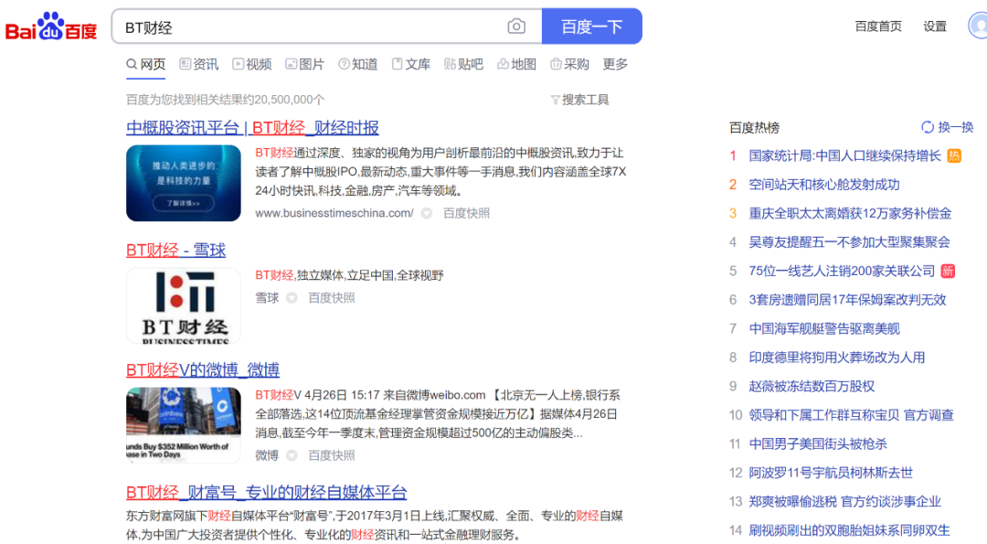
Task: Open hot topic 领导和下属工作群互称宝贝
Action: (x=851, y=416)
